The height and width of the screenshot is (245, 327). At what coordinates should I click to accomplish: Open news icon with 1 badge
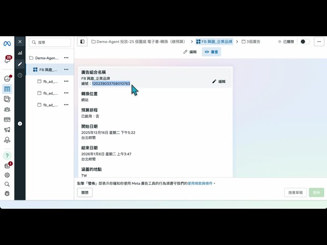coord(8,165)
